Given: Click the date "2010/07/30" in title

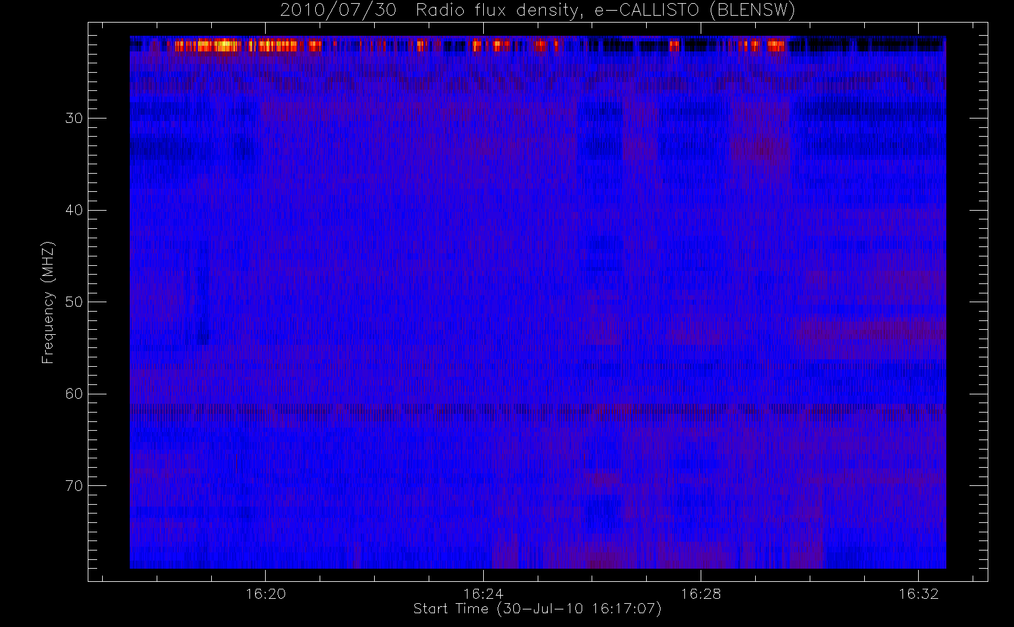Looking at the screenshot, I should click(x=338, y=10).
